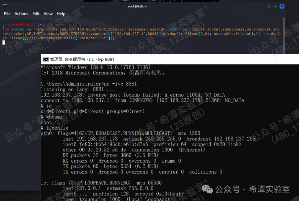Image resolution: width=299 pixels, height=201 pixels.
Task: Click the 'RX packets 32' line
Action: [x=110, y=155]
